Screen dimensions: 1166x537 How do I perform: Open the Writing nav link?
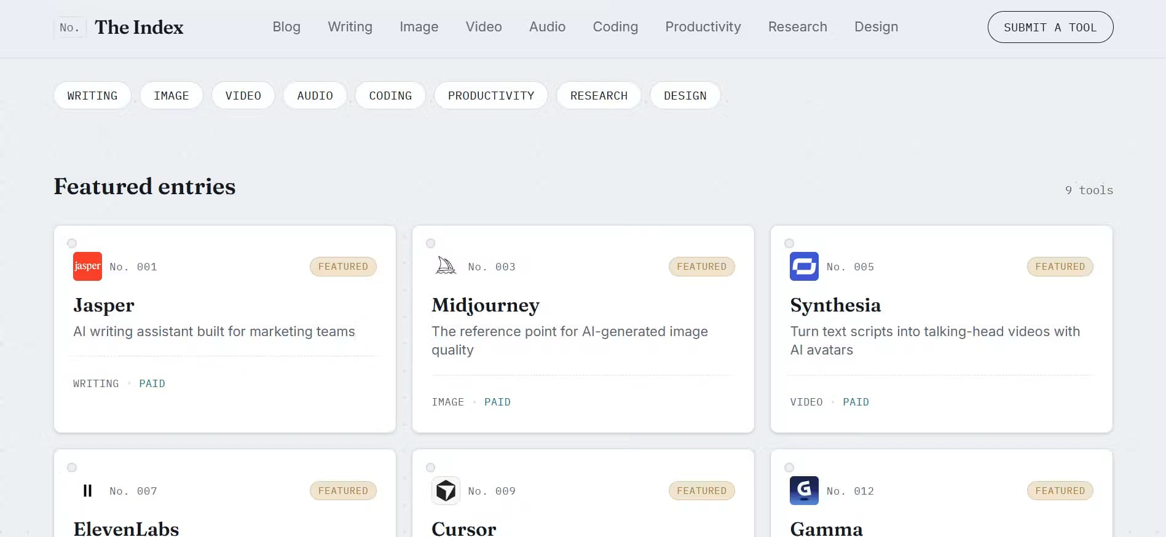(x=350, y=27)
